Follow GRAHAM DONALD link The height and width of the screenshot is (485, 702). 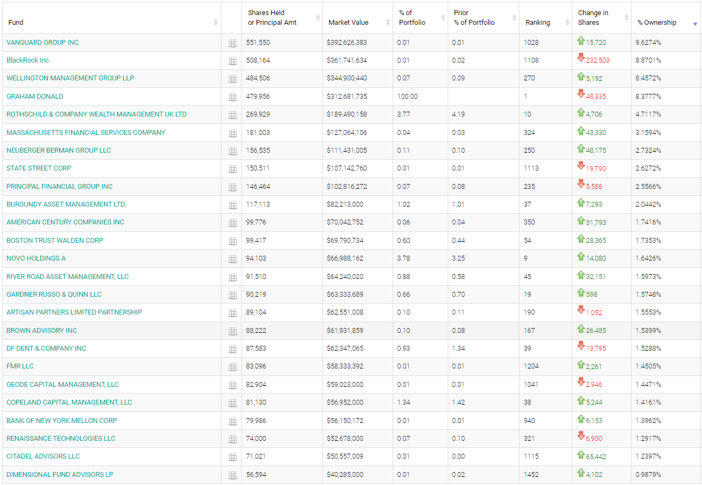pyautogui.click(x=35, y=97)
